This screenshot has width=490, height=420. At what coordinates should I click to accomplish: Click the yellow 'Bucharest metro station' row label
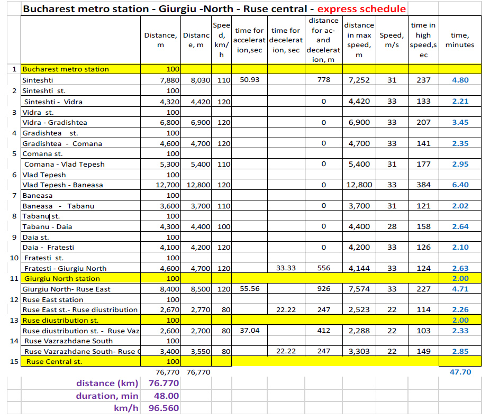click(66, 69)
